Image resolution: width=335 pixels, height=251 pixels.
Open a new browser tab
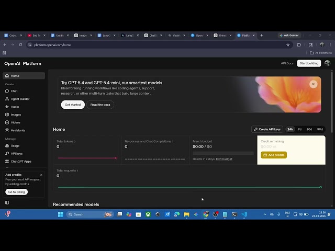click(x=261, y=36)
